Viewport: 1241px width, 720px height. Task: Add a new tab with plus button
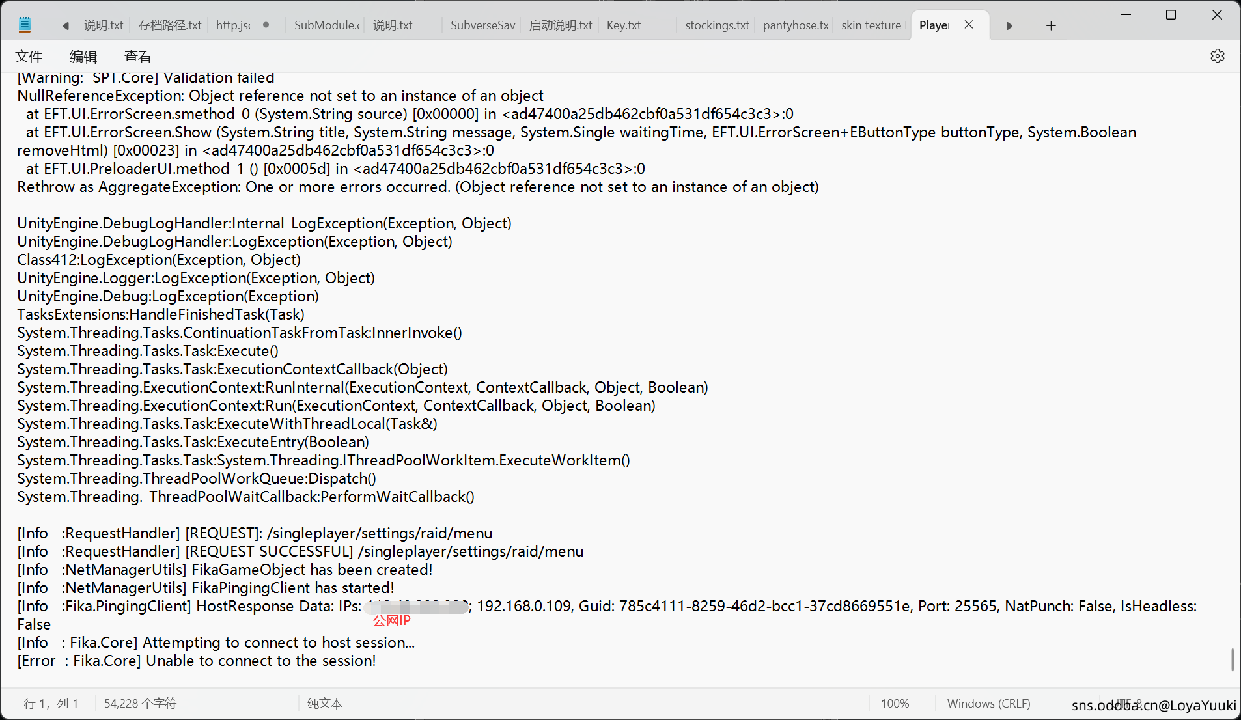coord(1050,25)
